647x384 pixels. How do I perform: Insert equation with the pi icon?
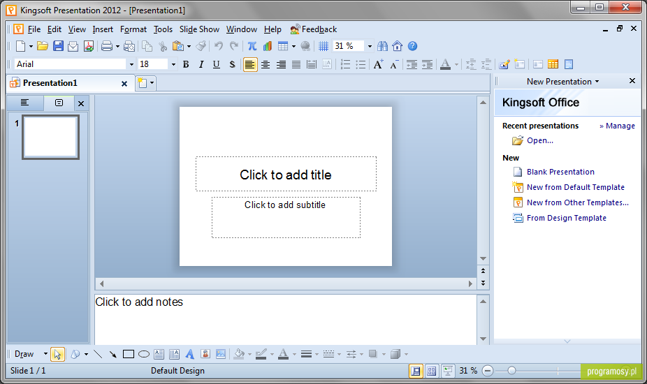252,46
